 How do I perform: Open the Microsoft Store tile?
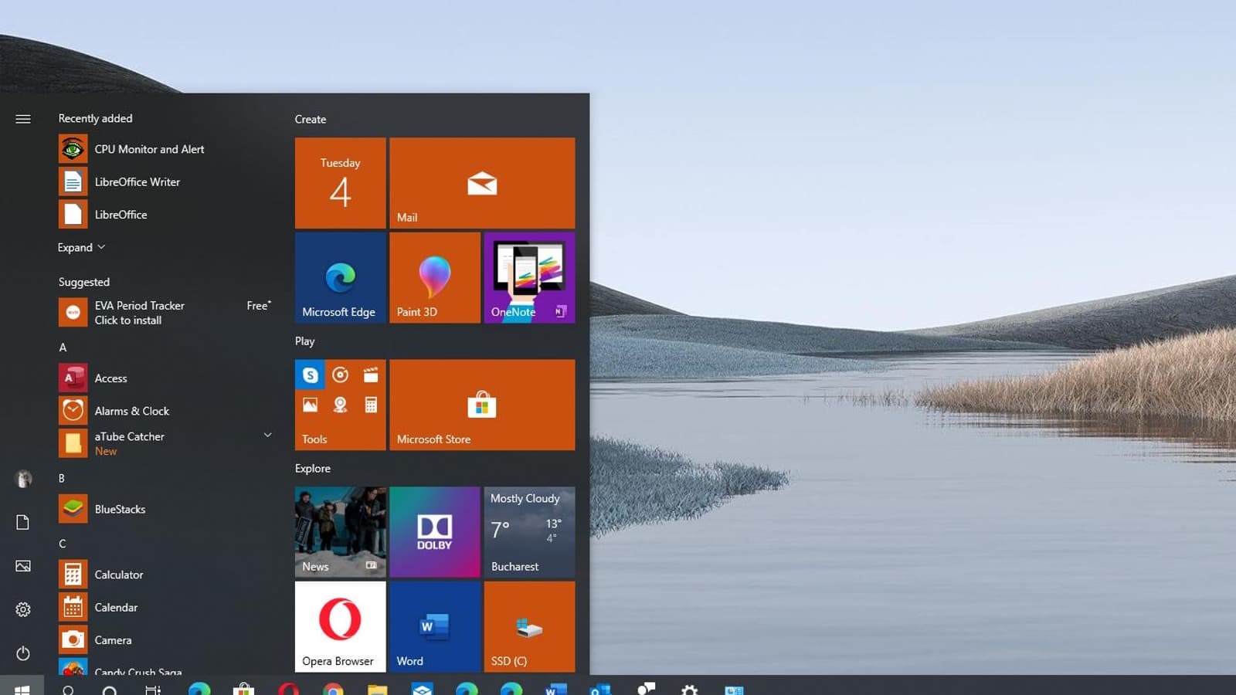pyautogui.click(x=482, y=405)
